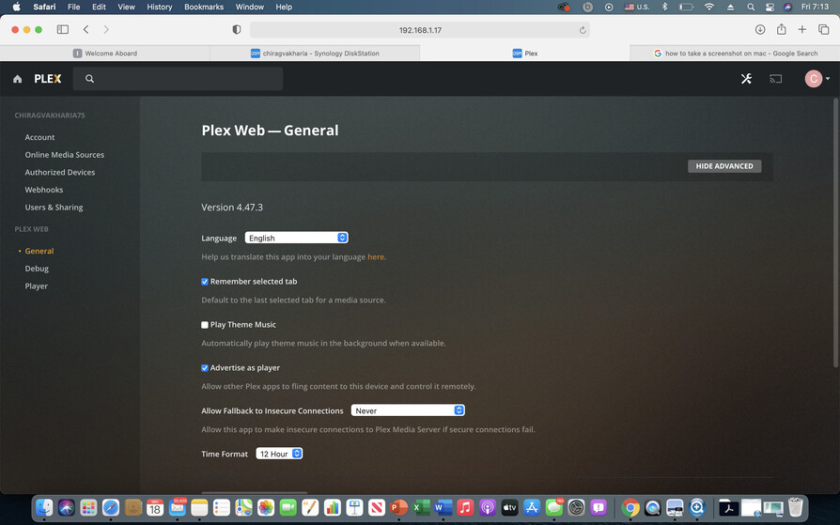Follow the 'here' translation link
The width and height of the screenshot is (840, 525).
(x=376, y=257)
